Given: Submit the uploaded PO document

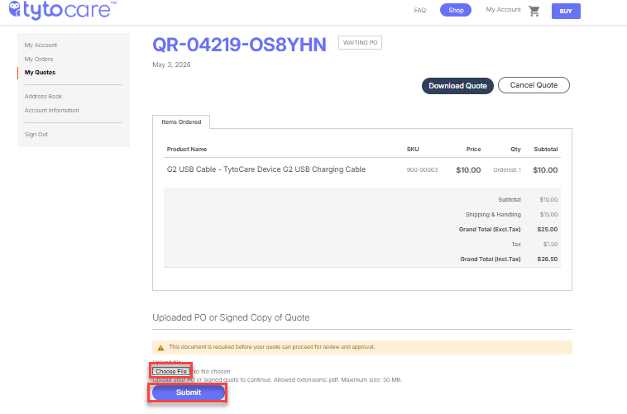Looking at the screenshot, I should (189, 393).
